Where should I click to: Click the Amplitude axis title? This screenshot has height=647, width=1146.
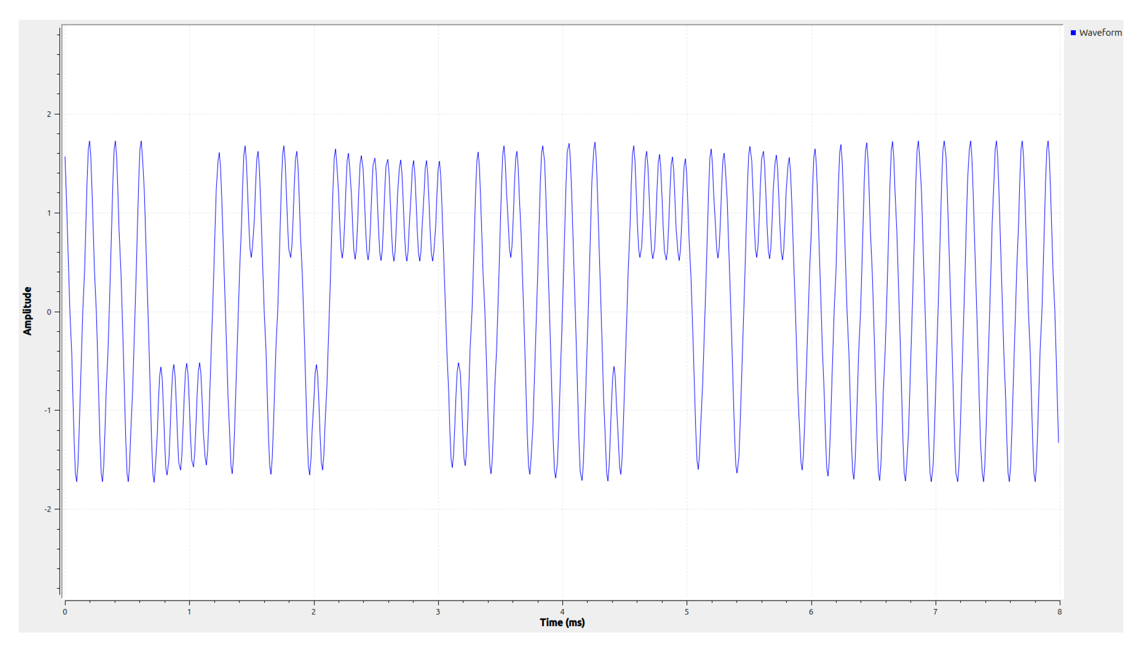click(27, 311)
